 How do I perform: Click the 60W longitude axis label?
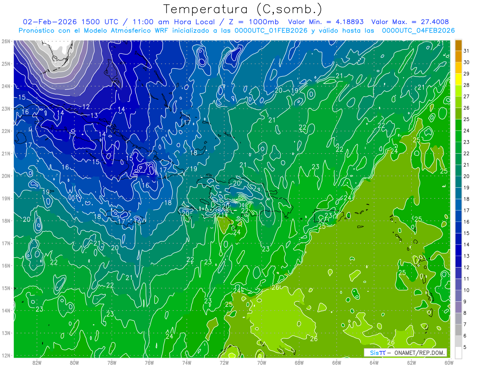[x=449, y=362]
